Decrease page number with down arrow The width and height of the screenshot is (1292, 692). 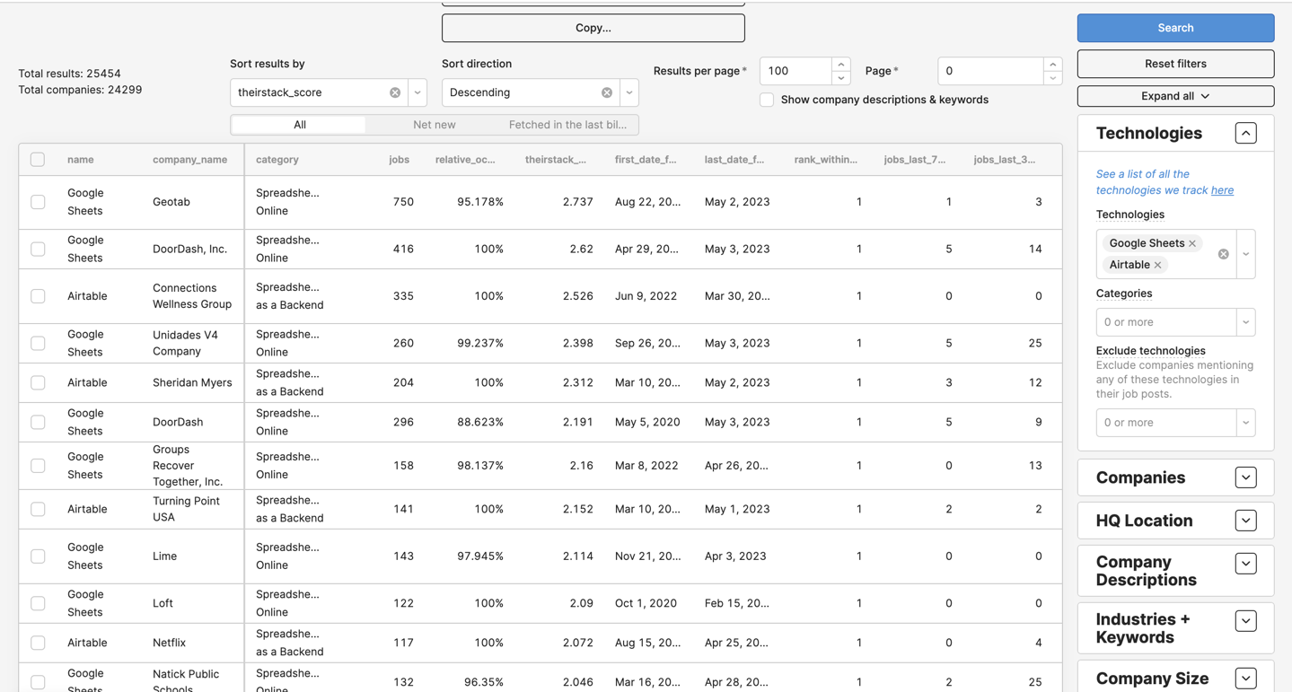click(x=1052, y=78)
